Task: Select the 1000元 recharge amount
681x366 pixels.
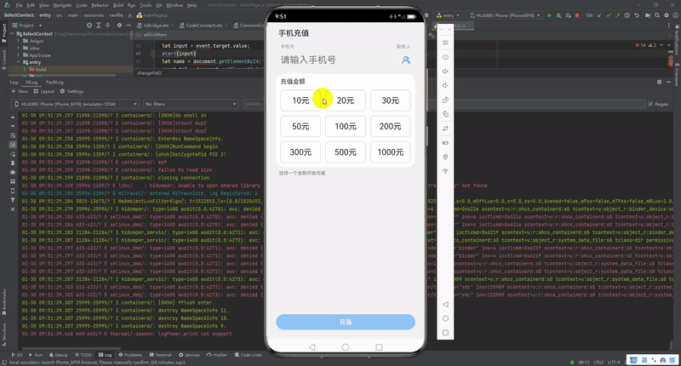Action: pos(391,152)
